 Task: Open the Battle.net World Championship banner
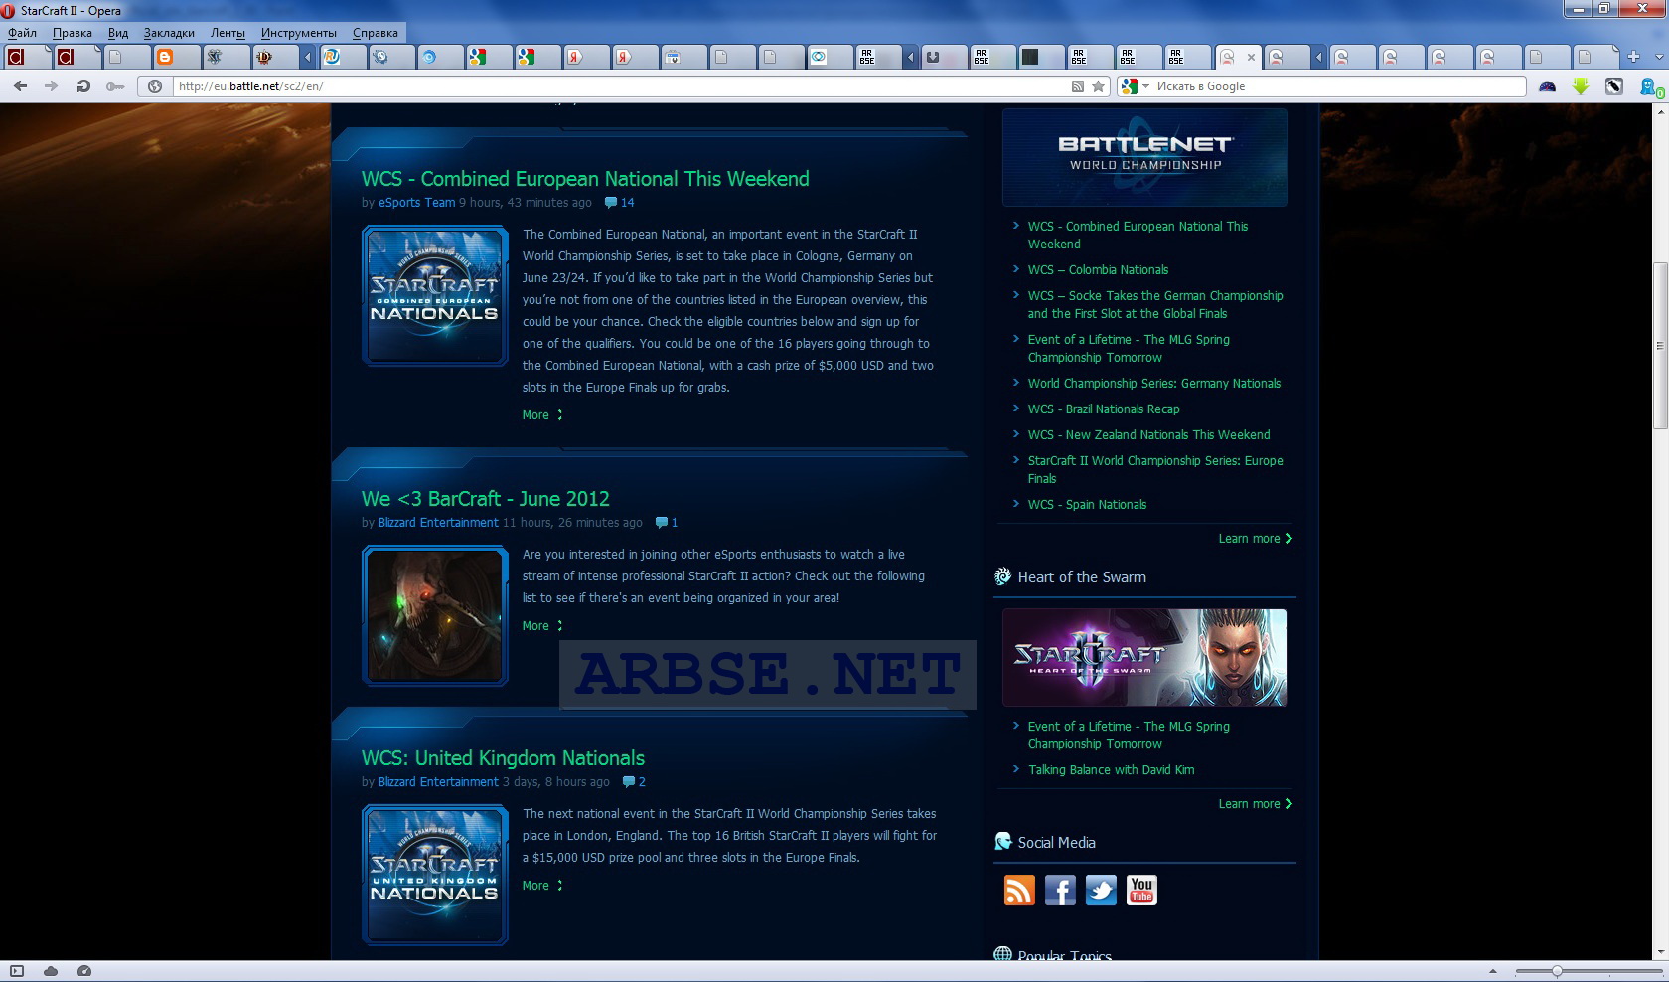[x=1144, y=157]
